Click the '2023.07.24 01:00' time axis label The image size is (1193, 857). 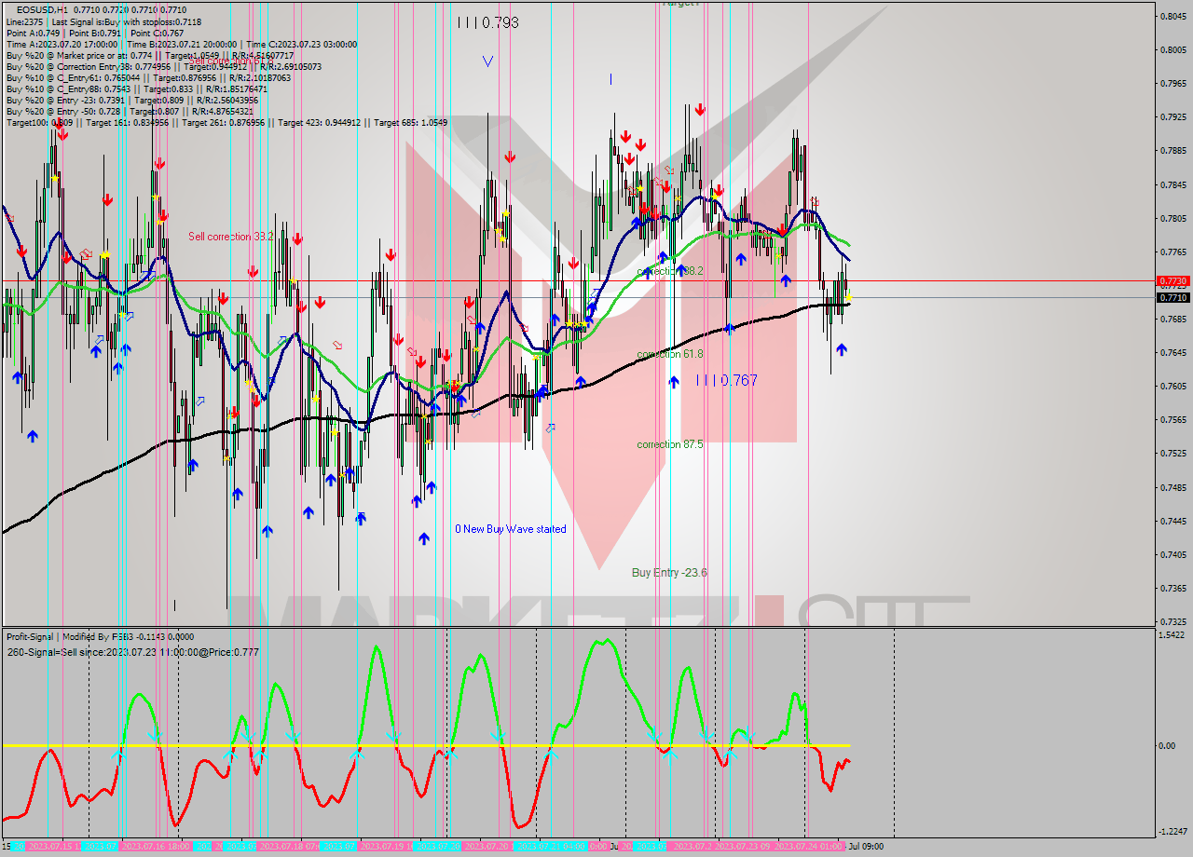point(810,847)
